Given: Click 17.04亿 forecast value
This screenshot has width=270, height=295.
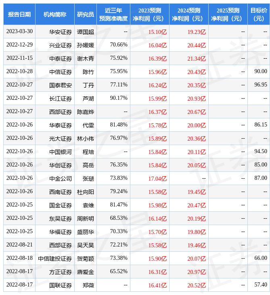Looking at the screenshot, I should pyautogui.click(x=157, y=179).
